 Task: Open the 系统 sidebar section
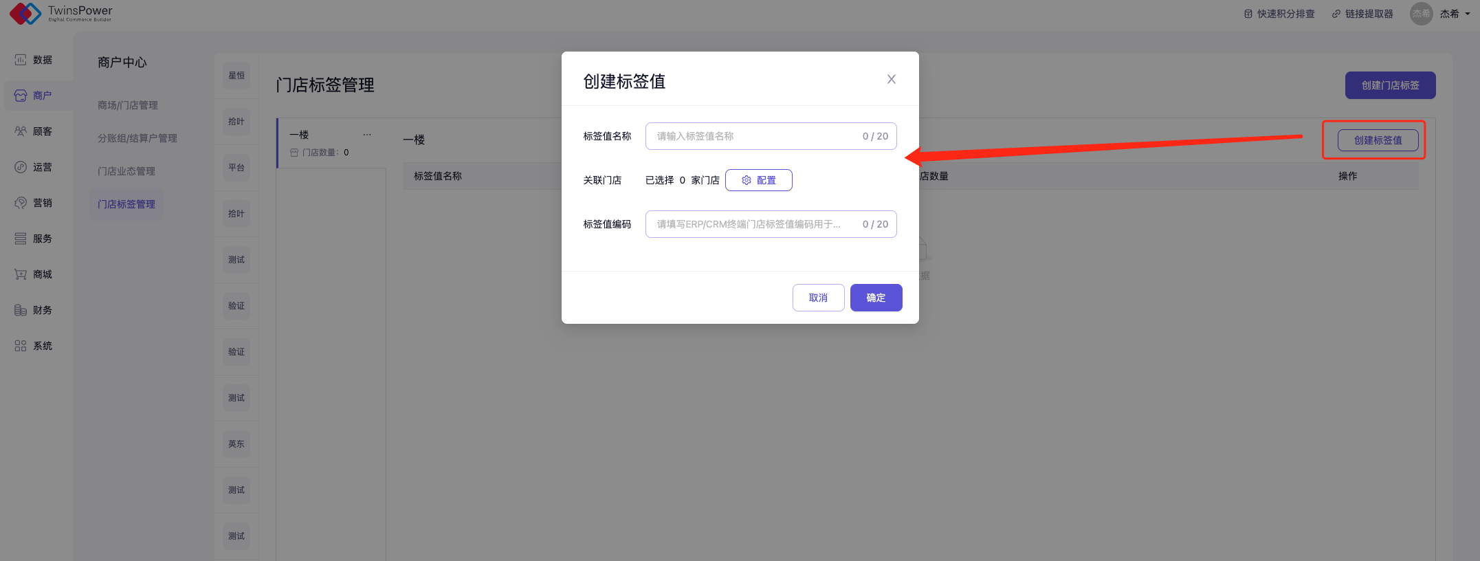[34, 346]
